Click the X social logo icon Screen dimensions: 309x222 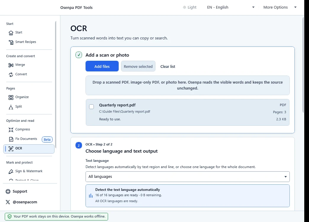(x=8, y=202)
